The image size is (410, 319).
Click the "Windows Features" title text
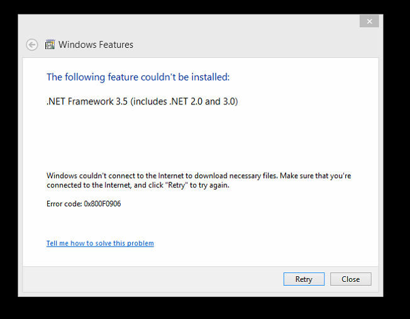96,45
